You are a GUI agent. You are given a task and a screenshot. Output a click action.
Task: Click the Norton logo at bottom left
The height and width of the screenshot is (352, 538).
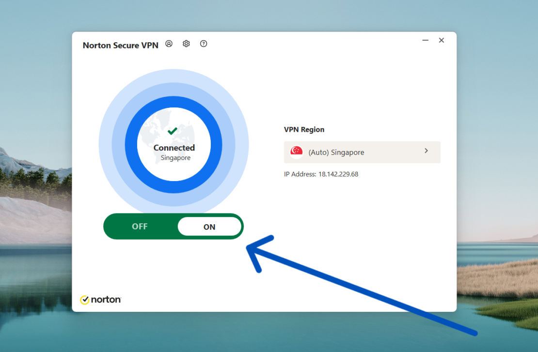(100, 299)
